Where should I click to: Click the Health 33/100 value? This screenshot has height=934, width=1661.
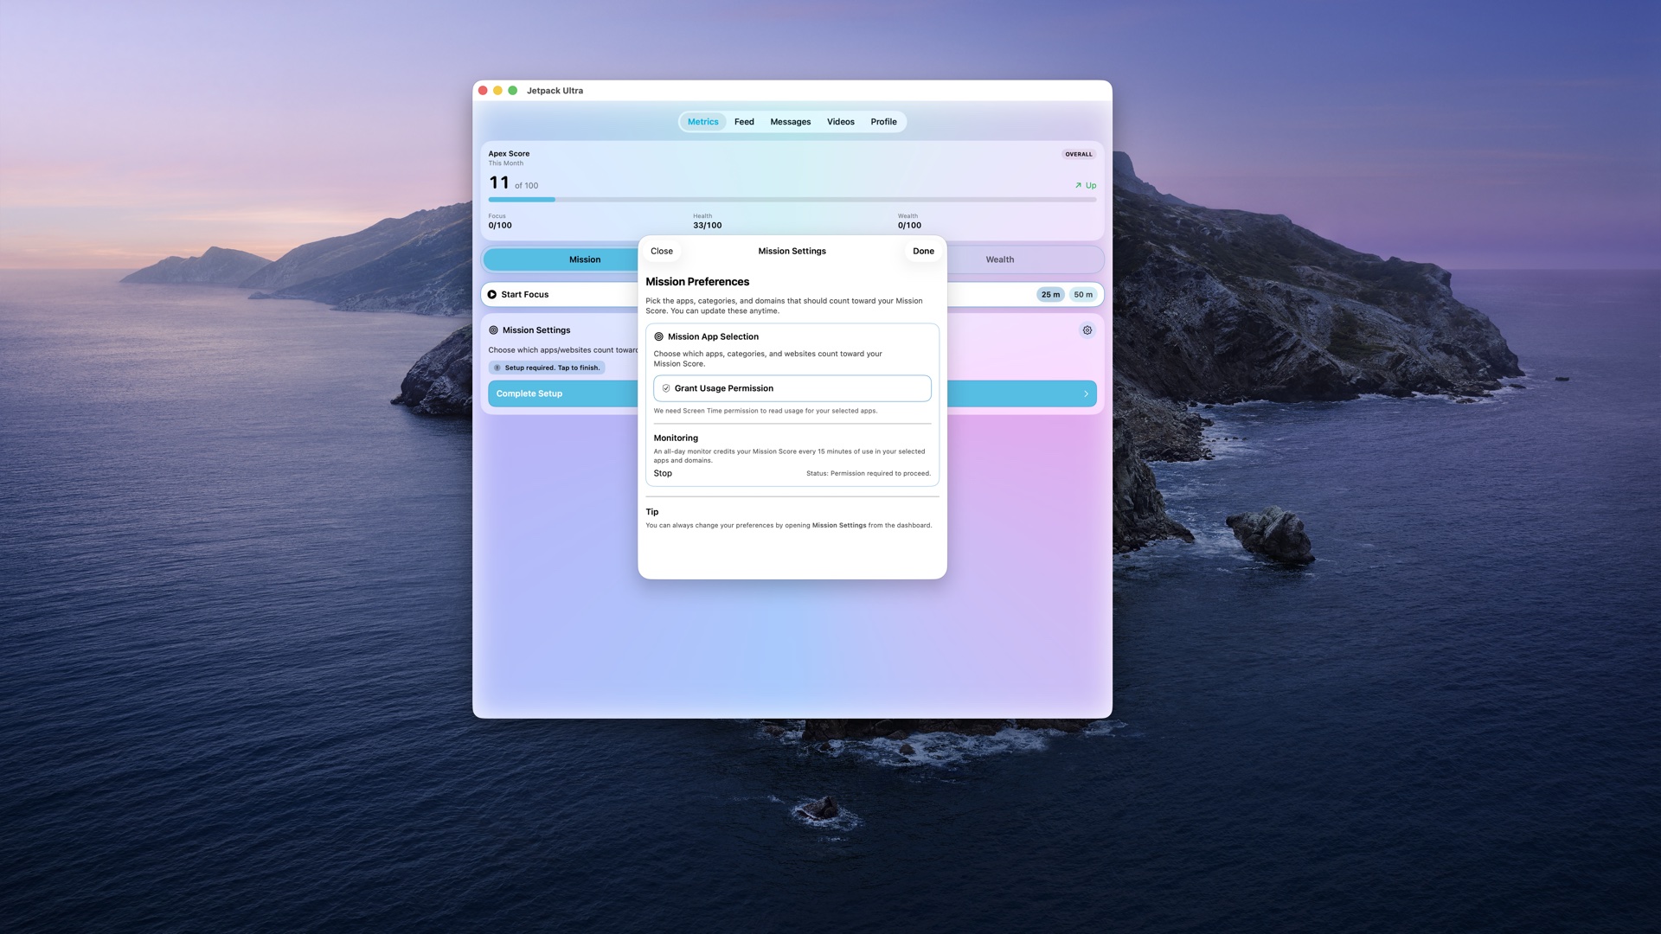click(x=708, y=226)
